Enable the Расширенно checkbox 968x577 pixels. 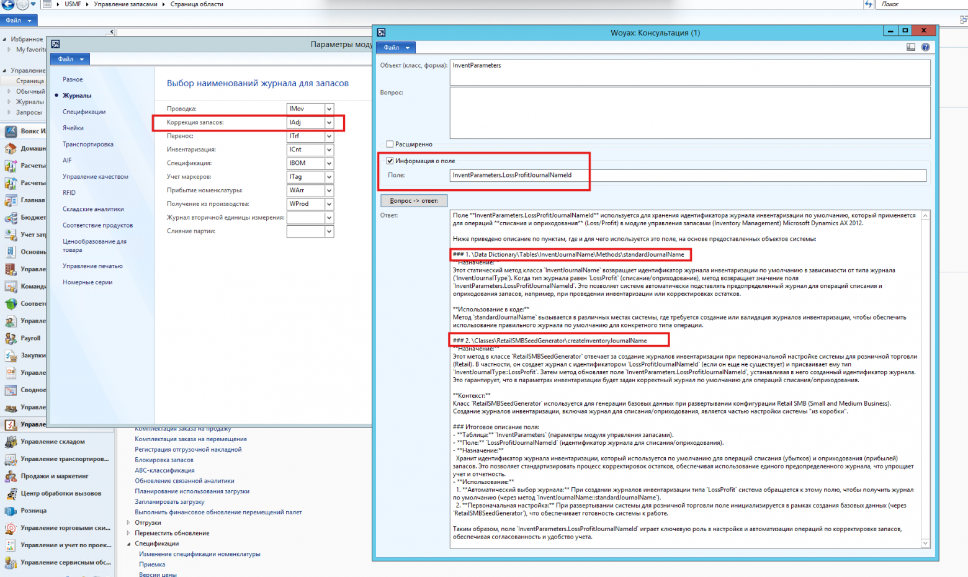coord(390,144)
